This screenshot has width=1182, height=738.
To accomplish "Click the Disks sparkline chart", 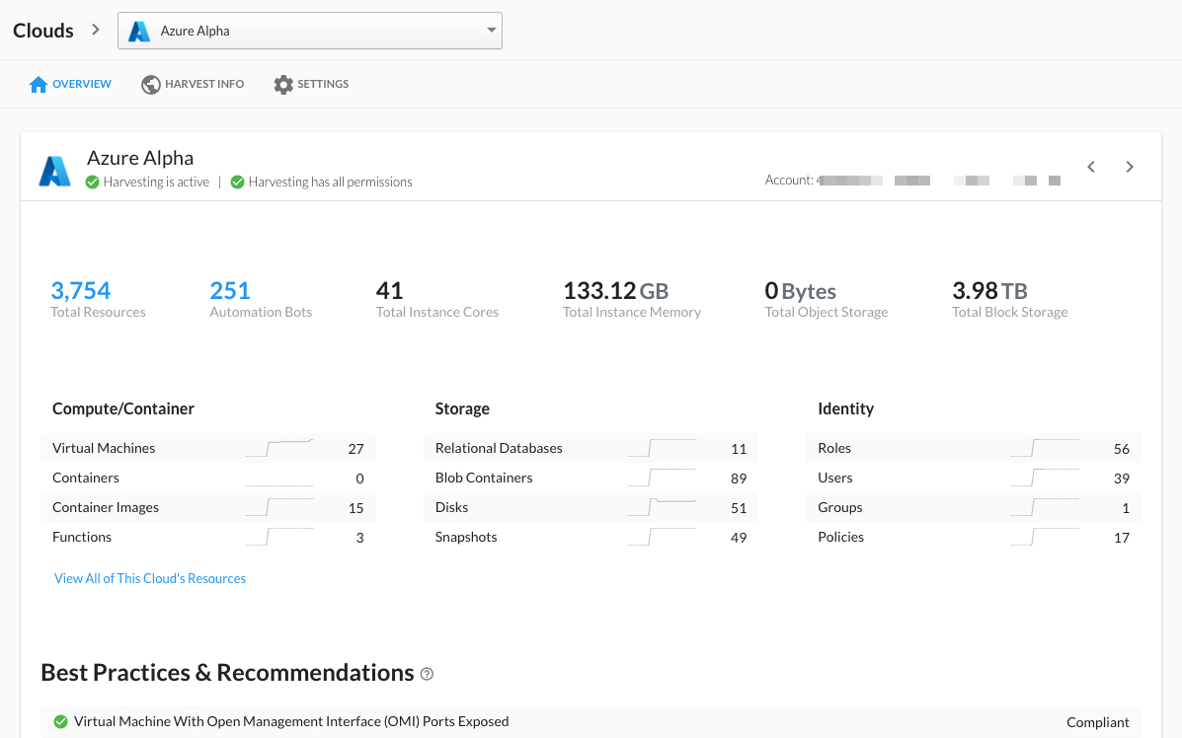I will (x=662, y=507).
